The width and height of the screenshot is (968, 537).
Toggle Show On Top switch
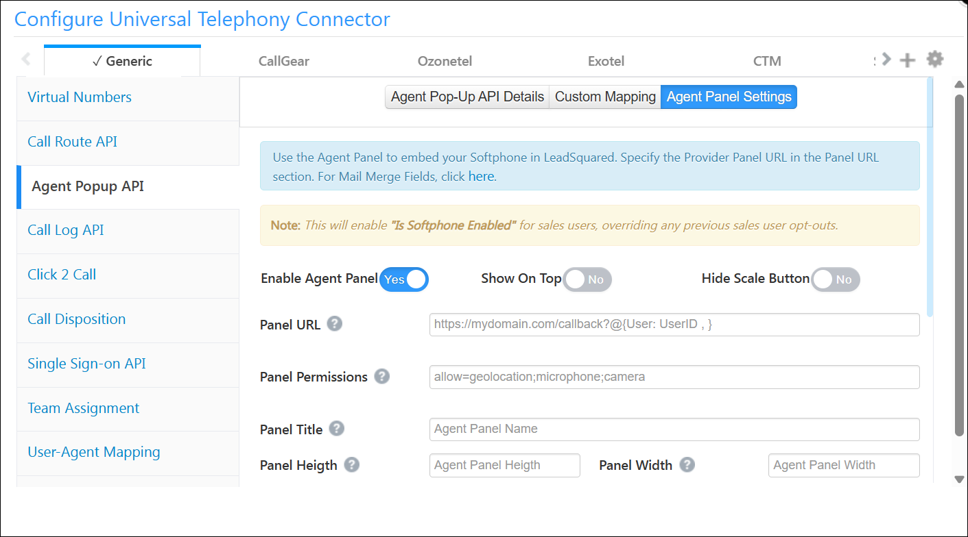(587, 279)
